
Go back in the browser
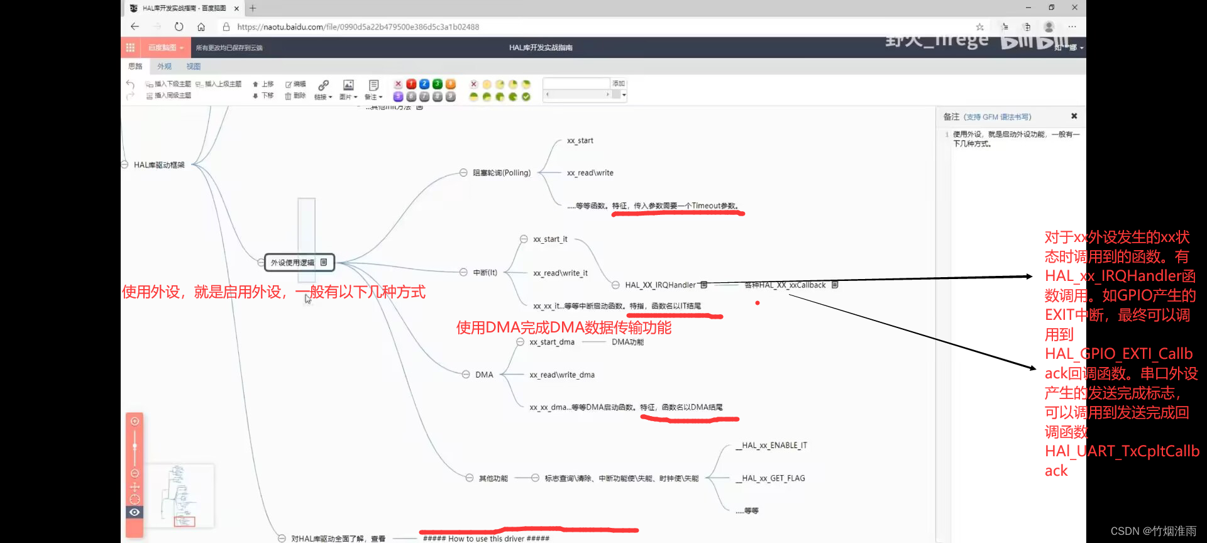[135, 26]
